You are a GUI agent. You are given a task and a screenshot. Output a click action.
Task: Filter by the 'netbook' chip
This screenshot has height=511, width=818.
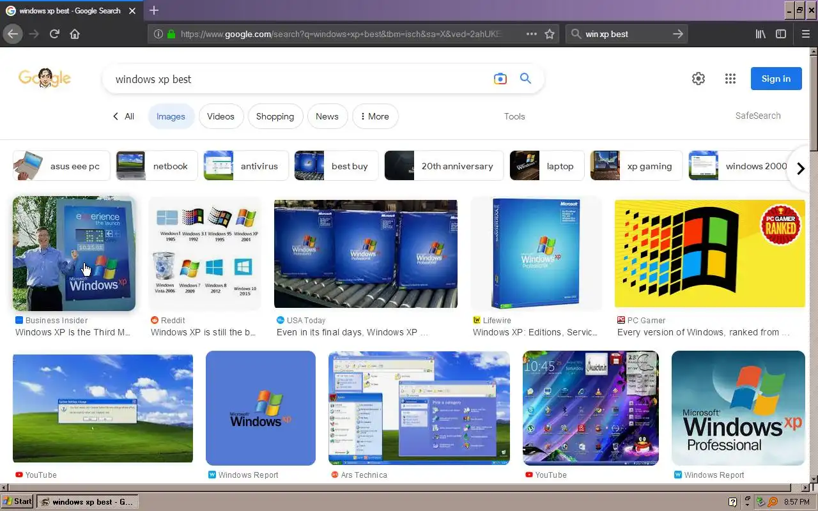tap(157, 166)
